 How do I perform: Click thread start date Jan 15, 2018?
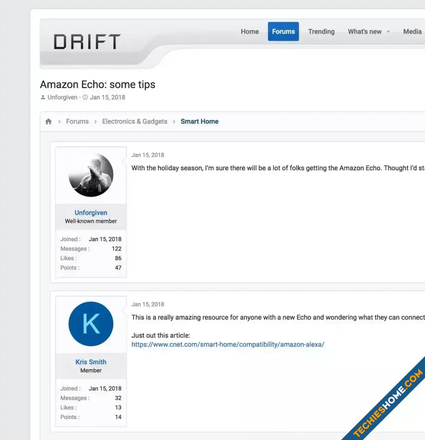pos(107,97)
